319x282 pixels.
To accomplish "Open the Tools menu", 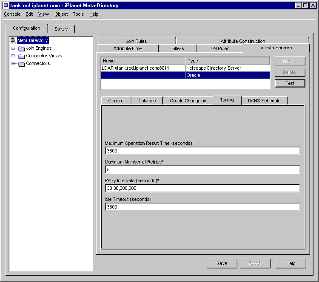I will (x=78, y=14).
